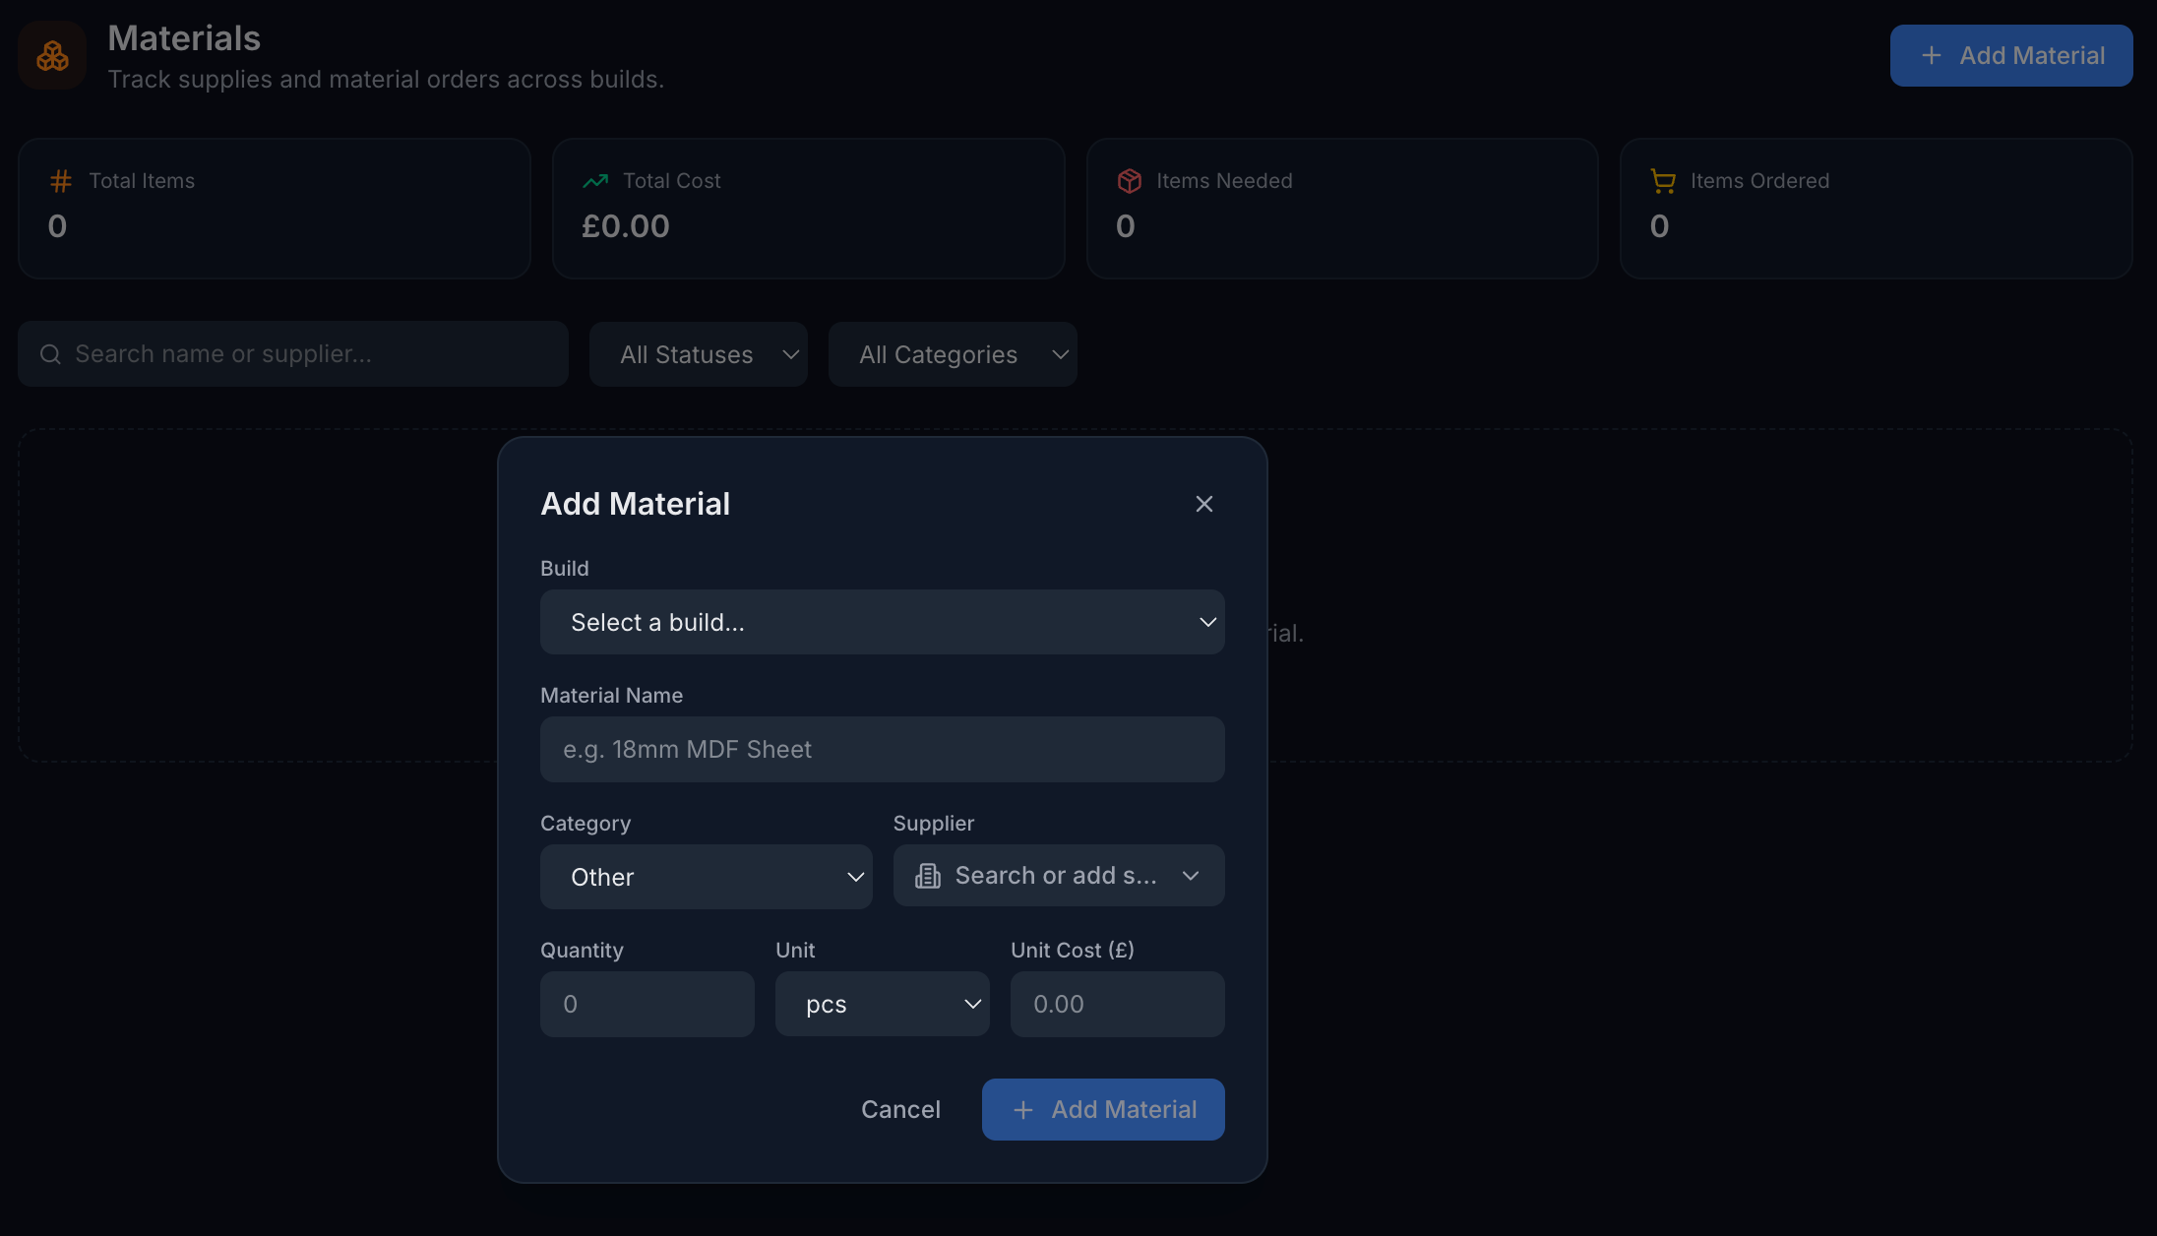Click the Total Cost trend icon
2157x1236 pixels.
coord(594,181)
